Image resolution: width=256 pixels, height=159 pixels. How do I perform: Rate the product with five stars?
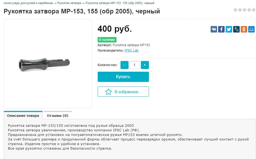point(253,9)
